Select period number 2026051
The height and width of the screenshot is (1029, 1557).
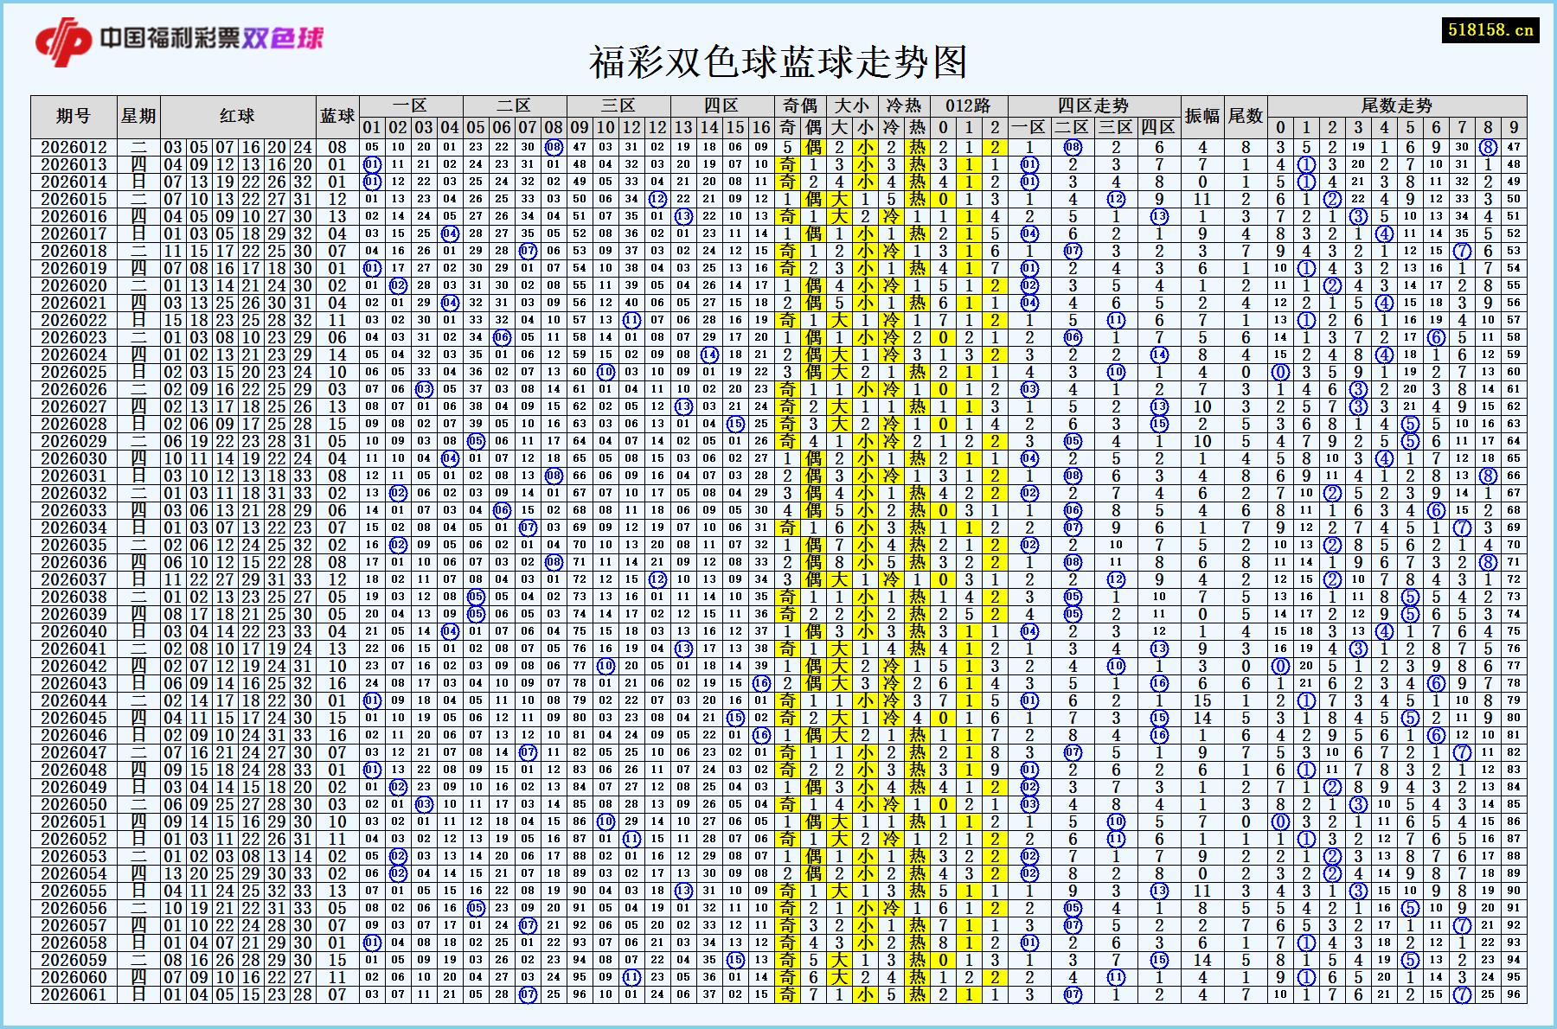(x=74, y=822)
